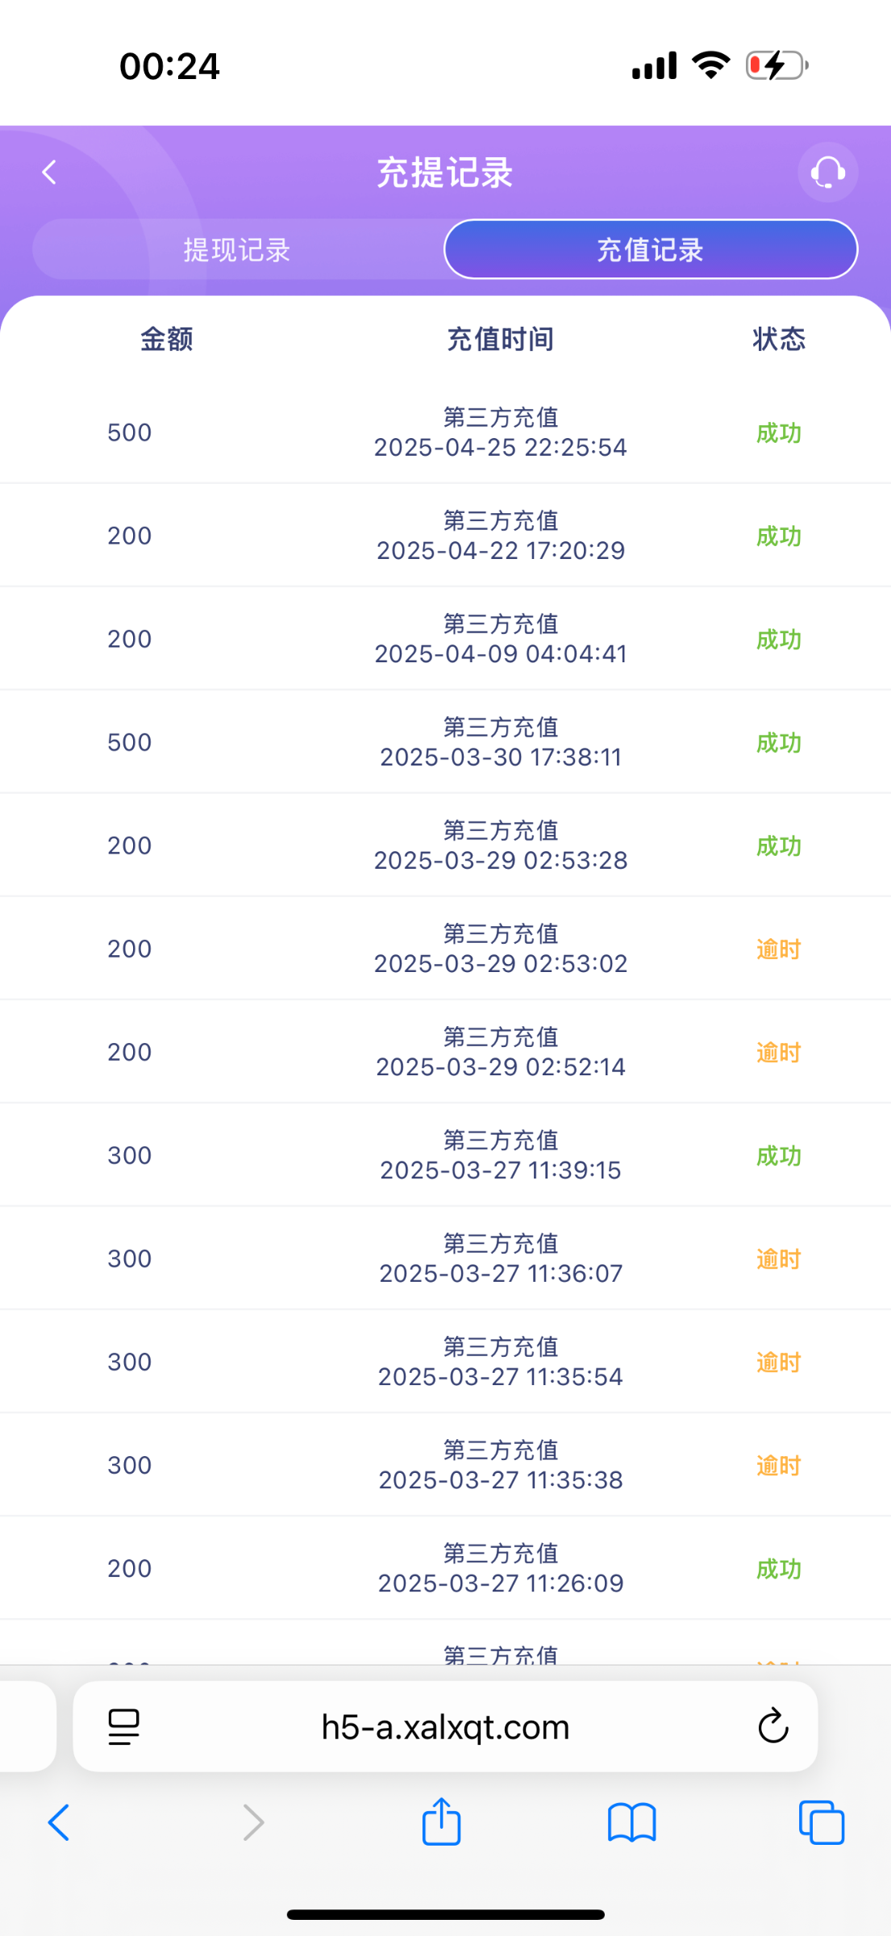
Task: Select the 500 recharge on 2025-04-25
Action: tap(130, 432)
